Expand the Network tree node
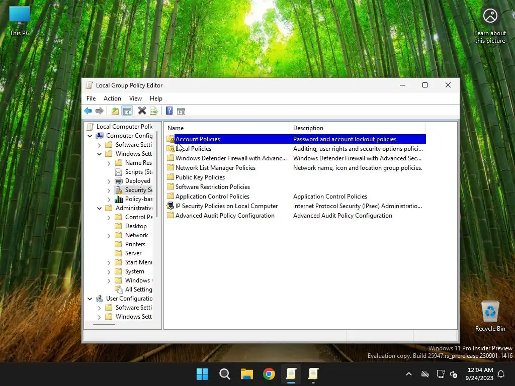This screenshot has height=386, width=515. pyautogui.click(x=109, y=235)
